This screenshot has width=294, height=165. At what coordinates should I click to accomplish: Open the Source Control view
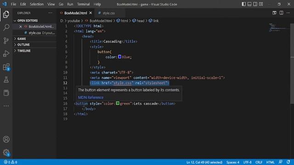pyautogui.click(x=6, y=40)
